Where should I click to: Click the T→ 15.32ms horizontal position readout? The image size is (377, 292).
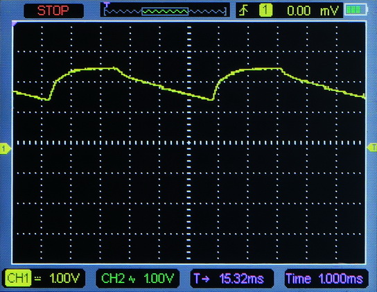pos(231,279)
